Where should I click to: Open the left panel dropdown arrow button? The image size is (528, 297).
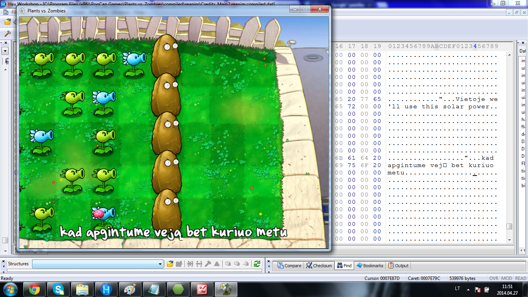(5, 51)
